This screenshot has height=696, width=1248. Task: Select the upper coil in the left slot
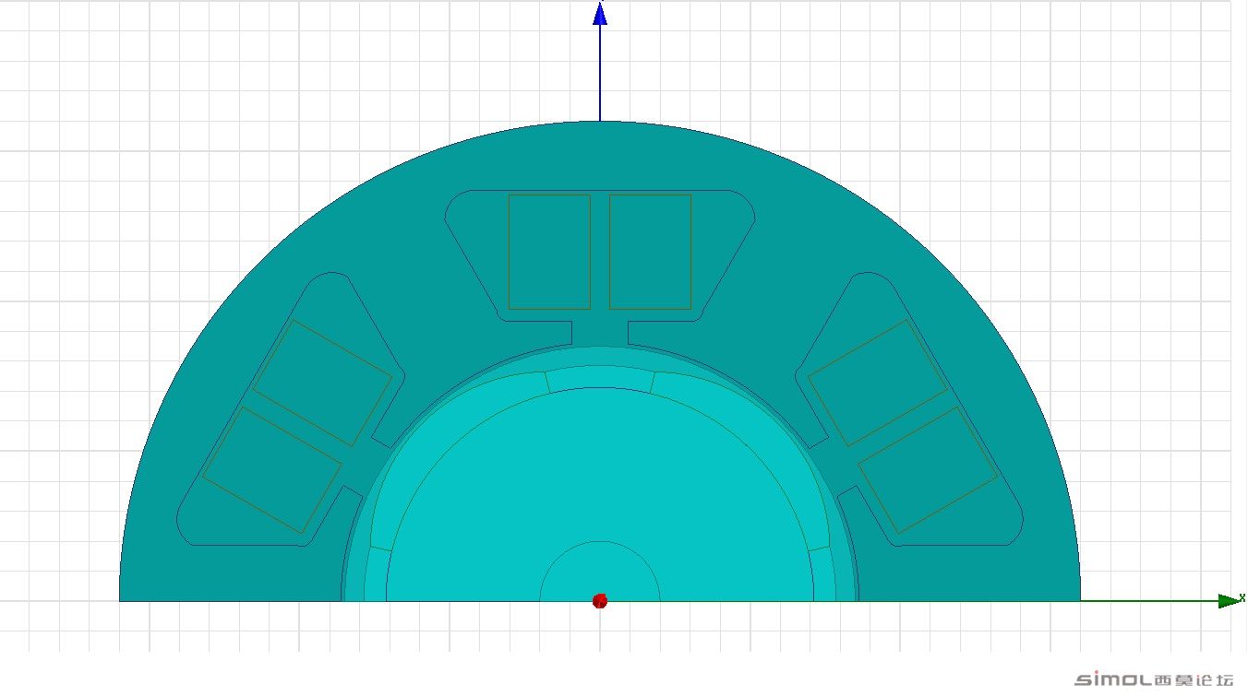(322, 383)
